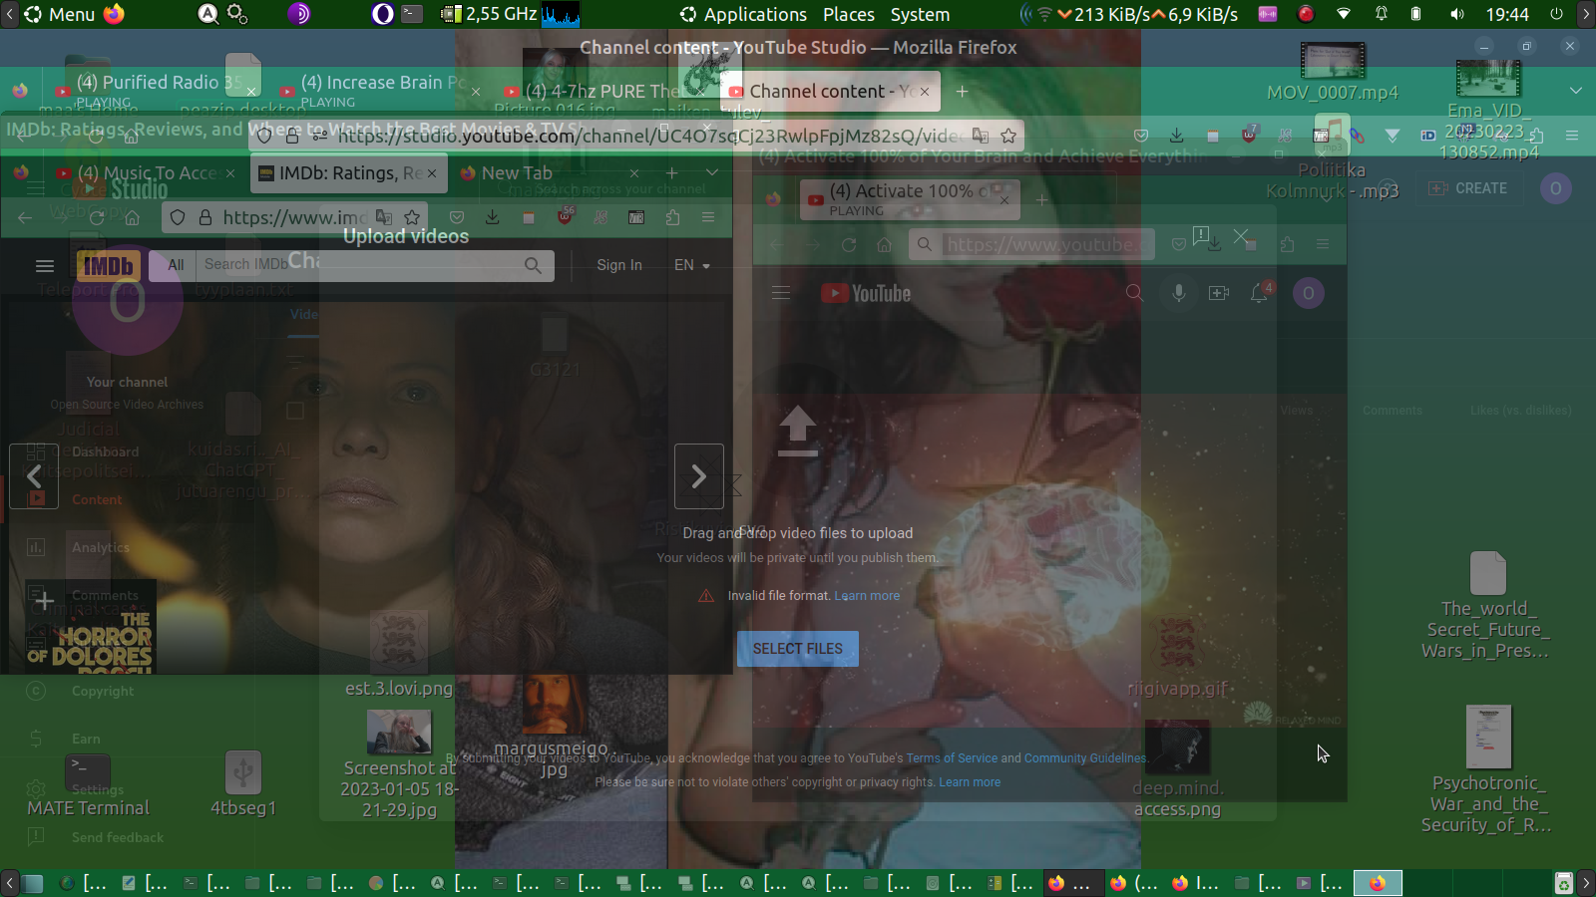Expand the top panel with the right-edge arrow
This screenshot has height=897, width=1596.
point(1586,14)
